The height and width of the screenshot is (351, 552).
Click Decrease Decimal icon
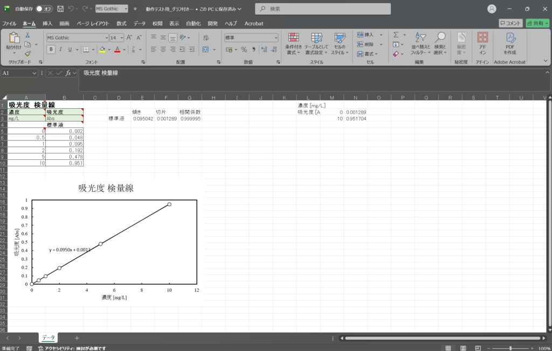(274, 50)
